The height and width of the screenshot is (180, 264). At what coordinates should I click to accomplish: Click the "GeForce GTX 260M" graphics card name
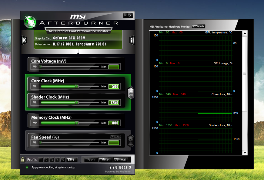pyautogui.click(x=69, y=38)
